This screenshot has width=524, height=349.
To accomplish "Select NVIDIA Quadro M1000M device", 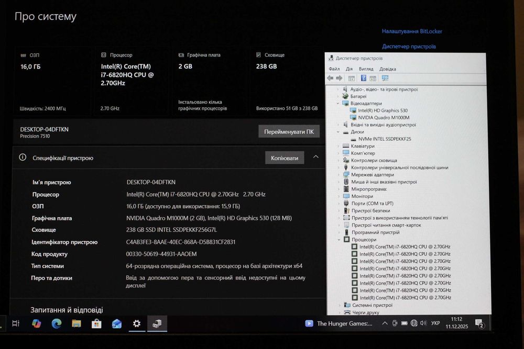I will [x=384, y=117].
